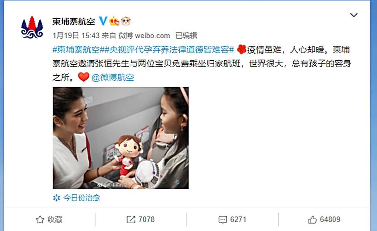
Task: Open the 今日份治愈 topic tag
Action: point(81,198)
